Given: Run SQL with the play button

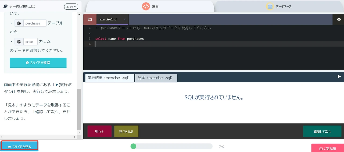Looking at the screenshot, I should [339, 77].
